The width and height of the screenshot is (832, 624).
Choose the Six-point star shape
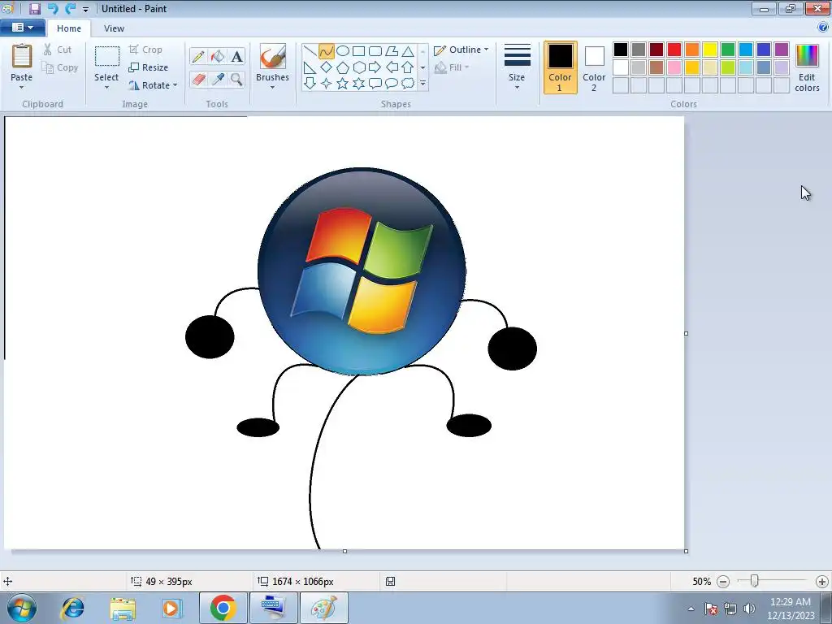pos(358,84)
